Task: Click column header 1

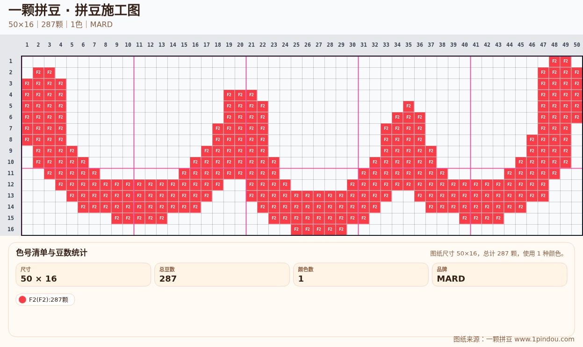Action: click(x=27, y=45)
